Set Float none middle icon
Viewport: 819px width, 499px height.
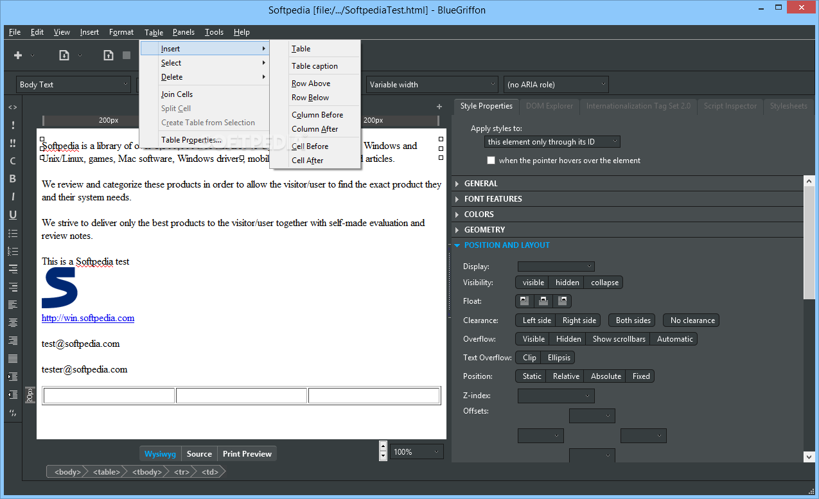point(543,301)
